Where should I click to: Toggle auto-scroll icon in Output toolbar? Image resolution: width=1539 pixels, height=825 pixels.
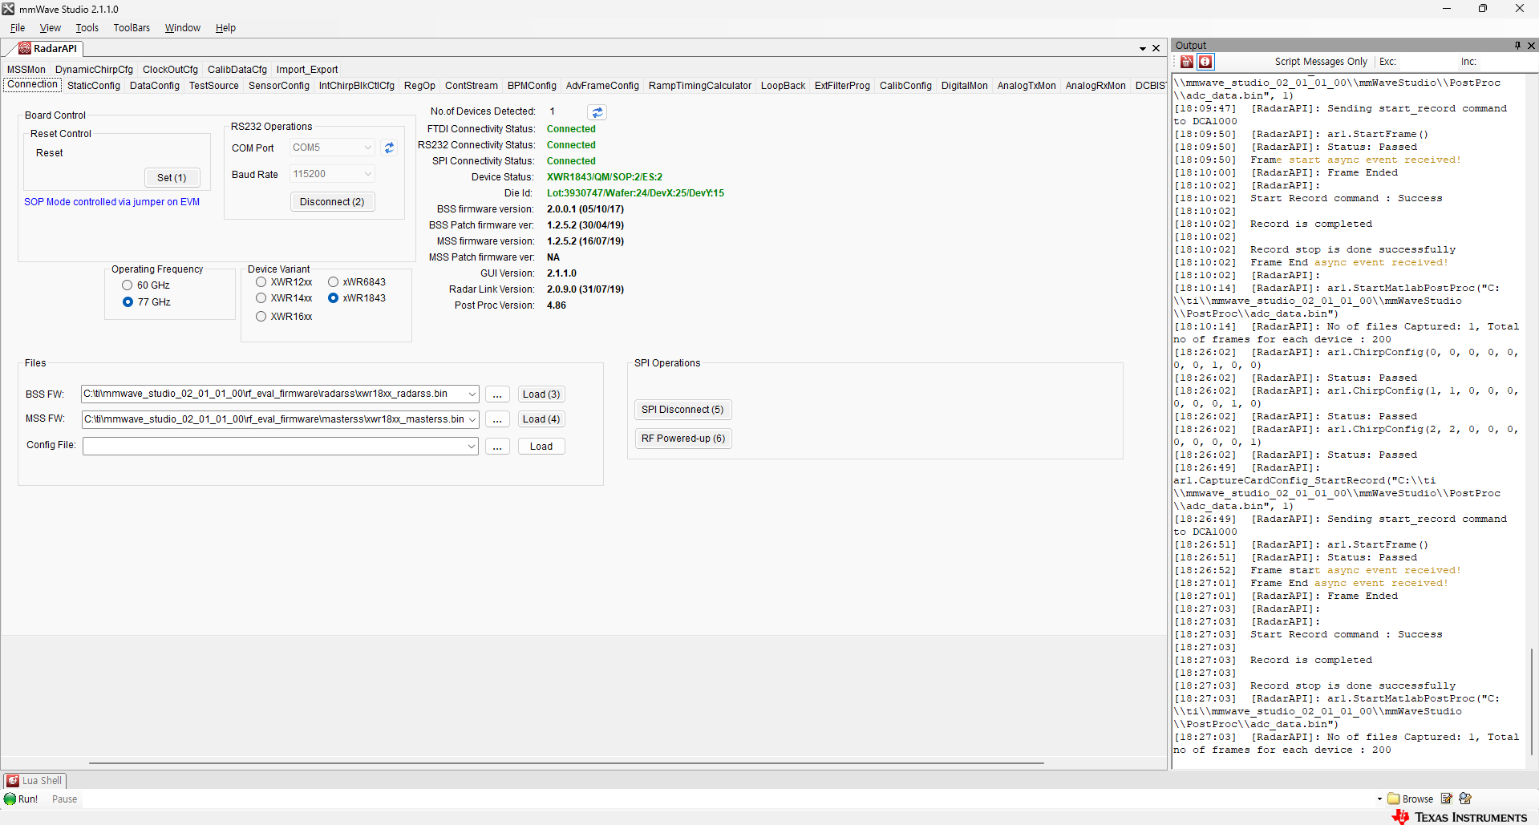coord(1205,62)
